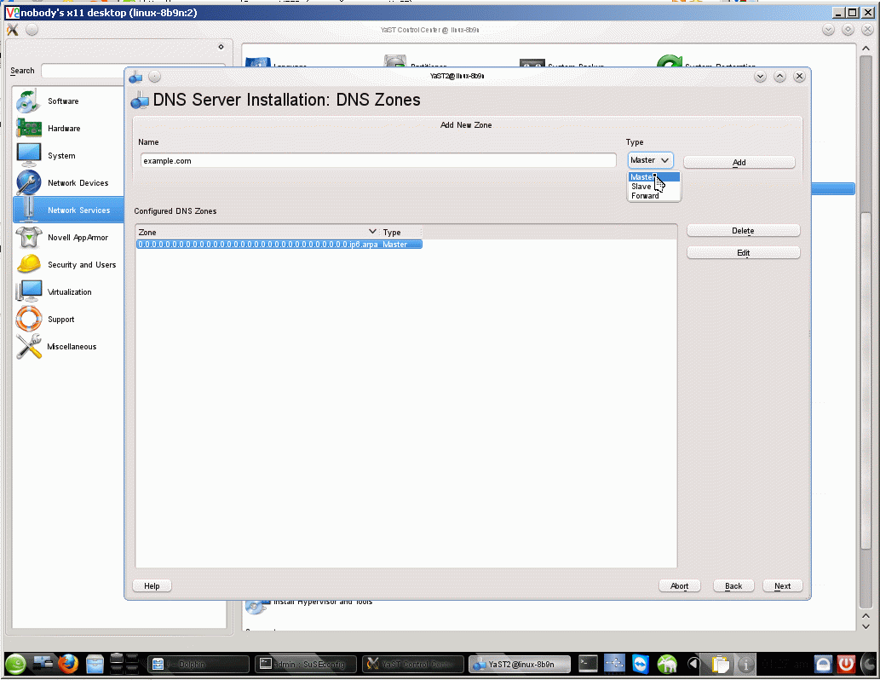Click the Help button
Viewport: 880px width, 680px height.
coord(152,585)
